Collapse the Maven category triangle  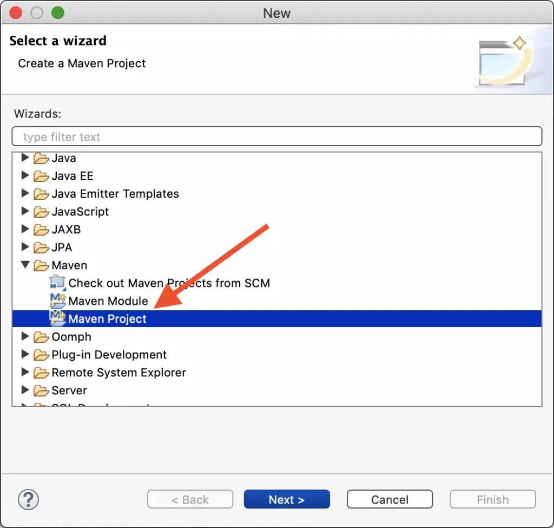coord(25,265)
